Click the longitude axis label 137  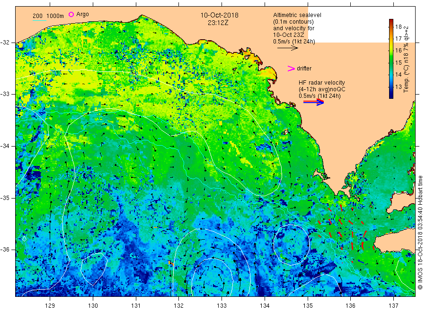pyautogui.click(x=393, y=306)
